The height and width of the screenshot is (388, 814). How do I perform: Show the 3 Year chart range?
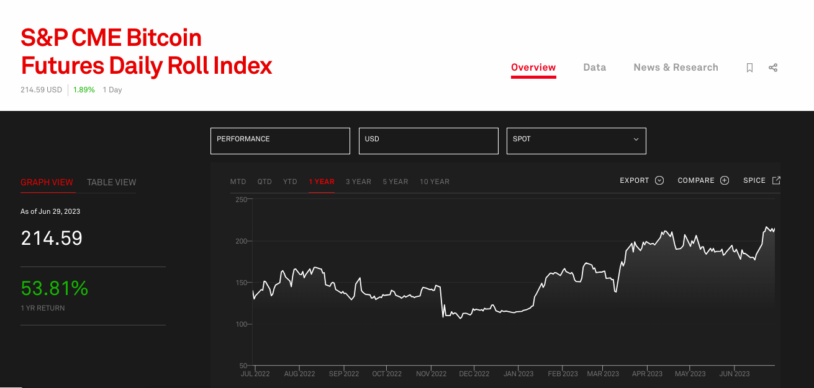click(358, 182)
